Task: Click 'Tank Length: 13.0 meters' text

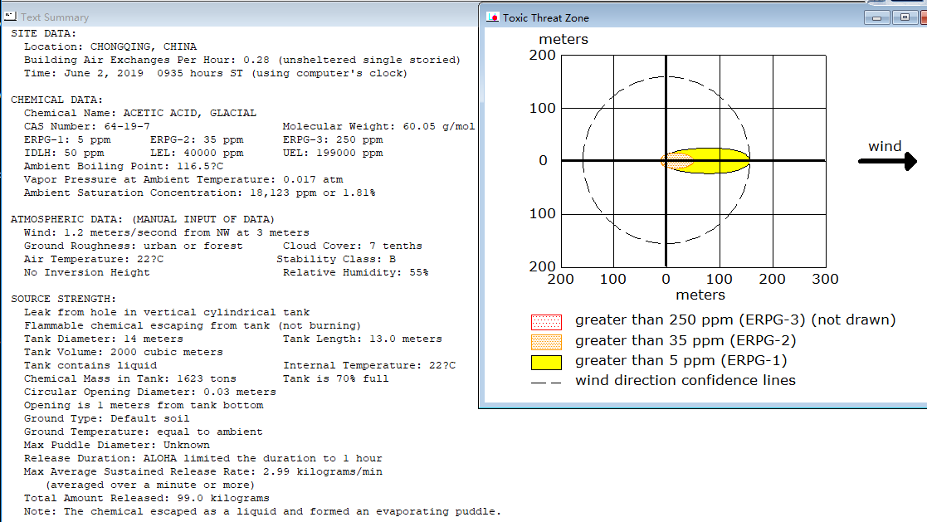Action: click(363, 339)
